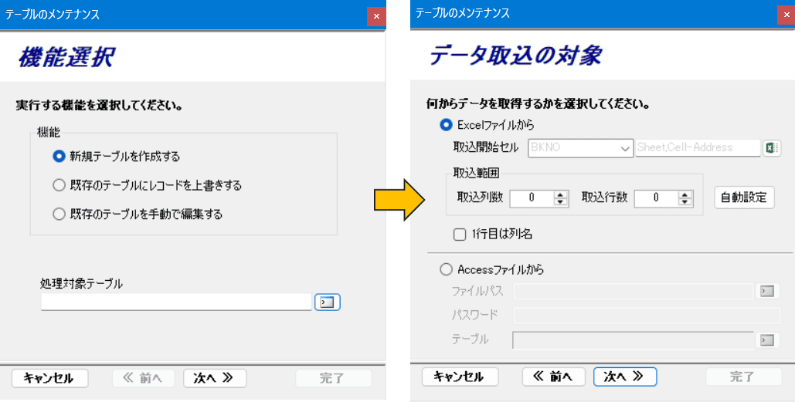Decrease 取込行数 with down arrow
This screenshot has height=402, width=795.
(x=685, y=202)
